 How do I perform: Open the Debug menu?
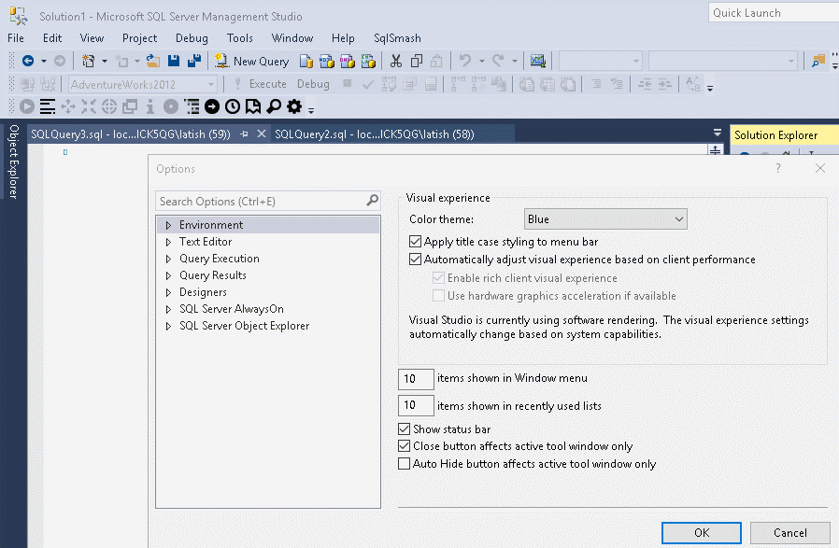(x=192, y=38)
